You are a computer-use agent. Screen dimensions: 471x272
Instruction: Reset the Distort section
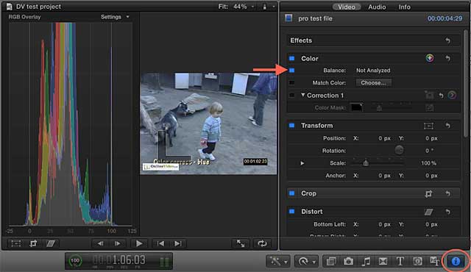448,212
